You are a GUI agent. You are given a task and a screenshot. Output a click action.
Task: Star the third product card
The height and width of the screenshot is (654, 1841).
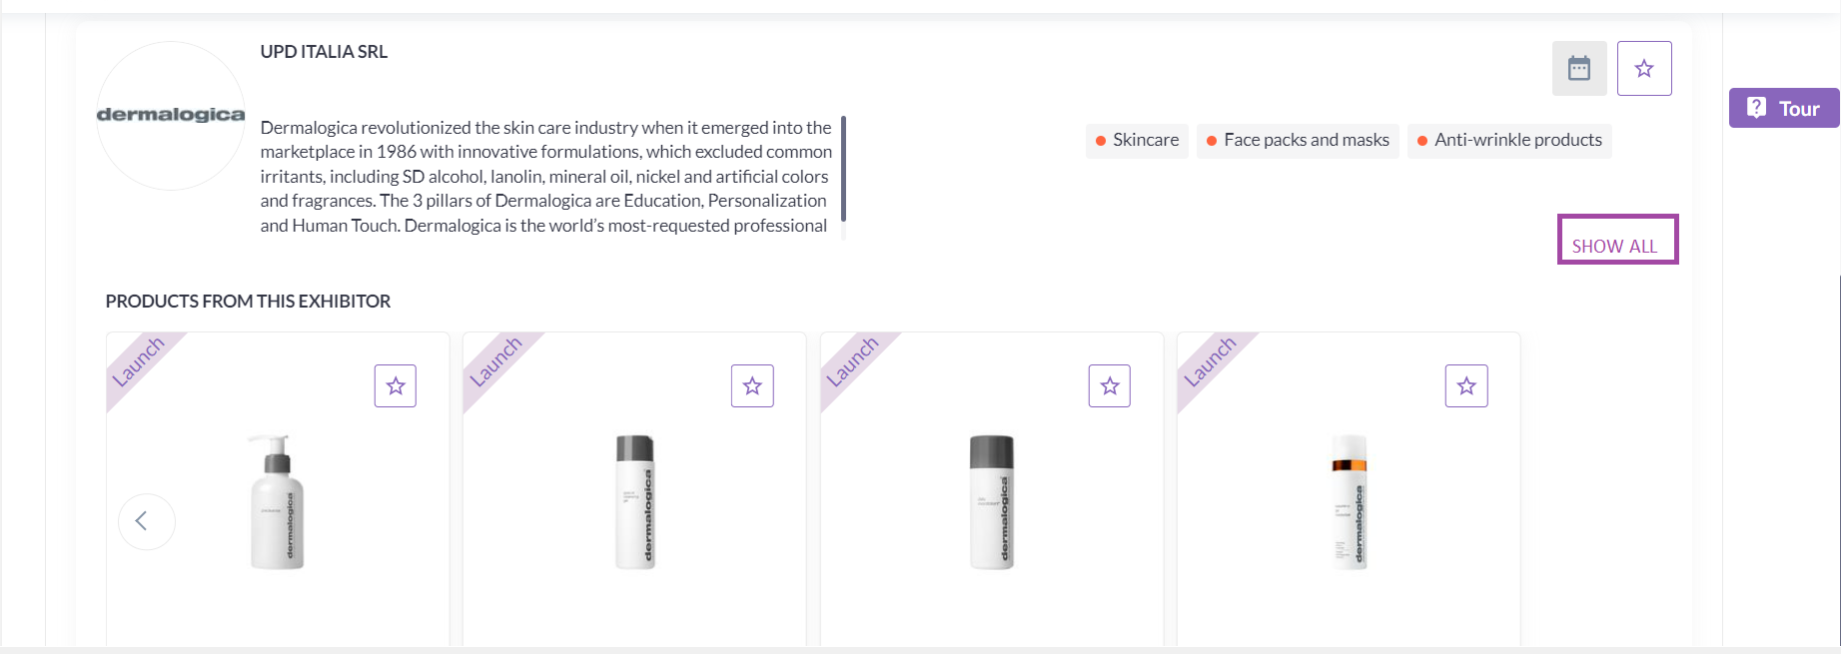(1109, 386)
